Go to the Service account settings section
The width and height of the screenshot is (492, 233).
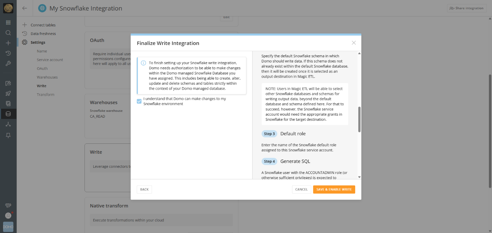pos(50,60)
